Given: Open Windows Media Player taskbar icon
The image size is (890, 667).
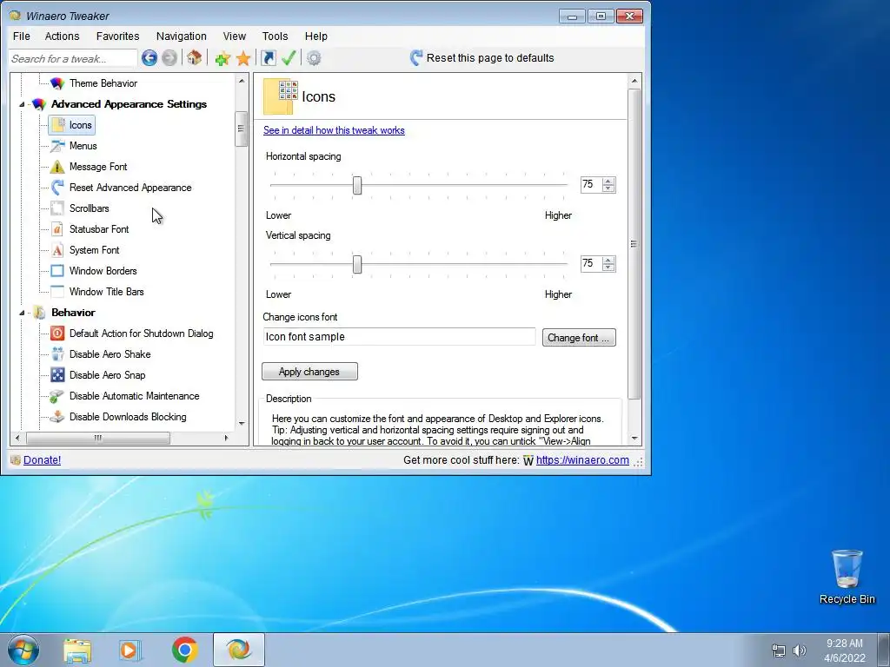Looking at the screenshot, I should coord(130,650).
